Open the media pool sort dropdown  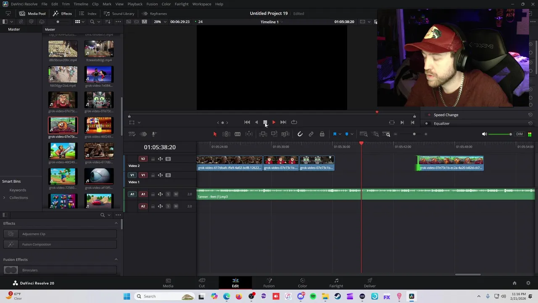108,22
